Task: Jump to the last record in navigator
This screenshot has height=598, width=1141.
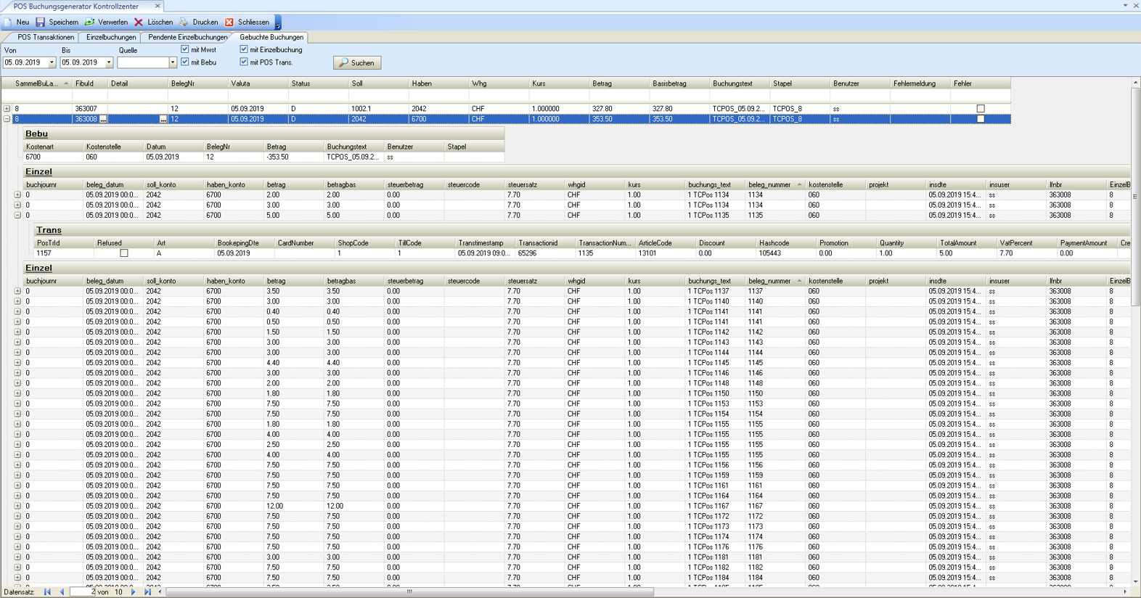Action: pos(147,592)
